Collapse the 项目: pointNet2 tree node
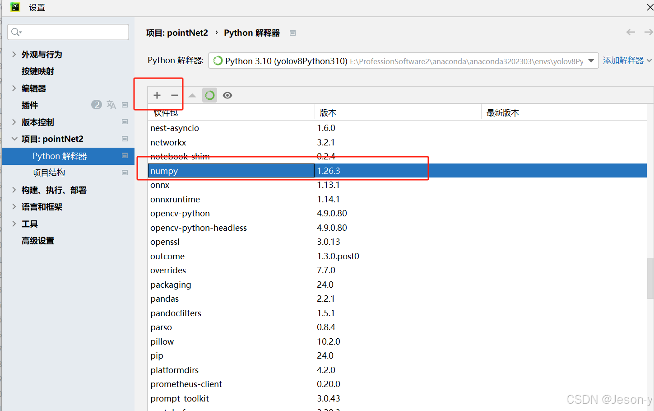 [x=14, y=139]
